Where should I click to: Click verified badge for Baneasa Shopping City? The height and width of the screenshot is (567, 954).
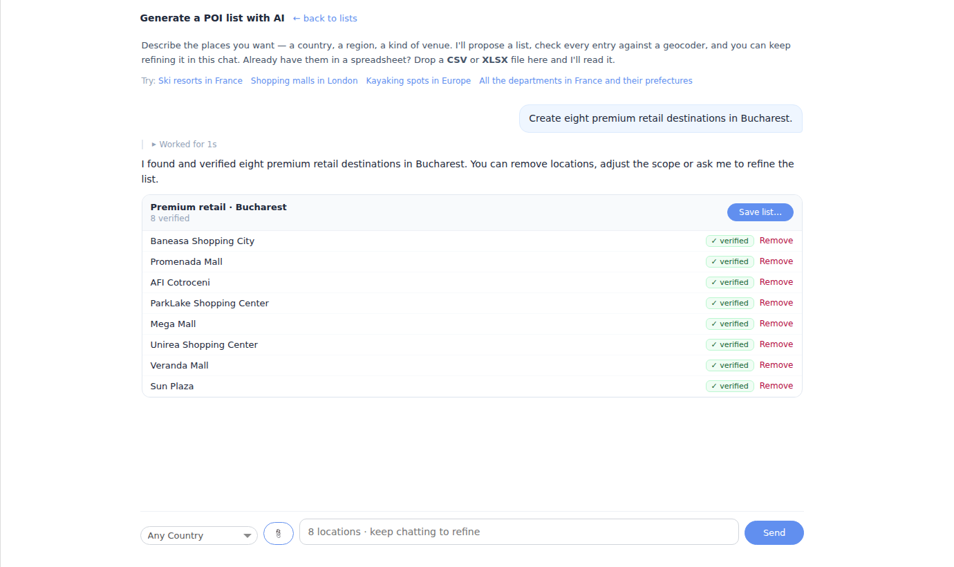click(730, 241)
